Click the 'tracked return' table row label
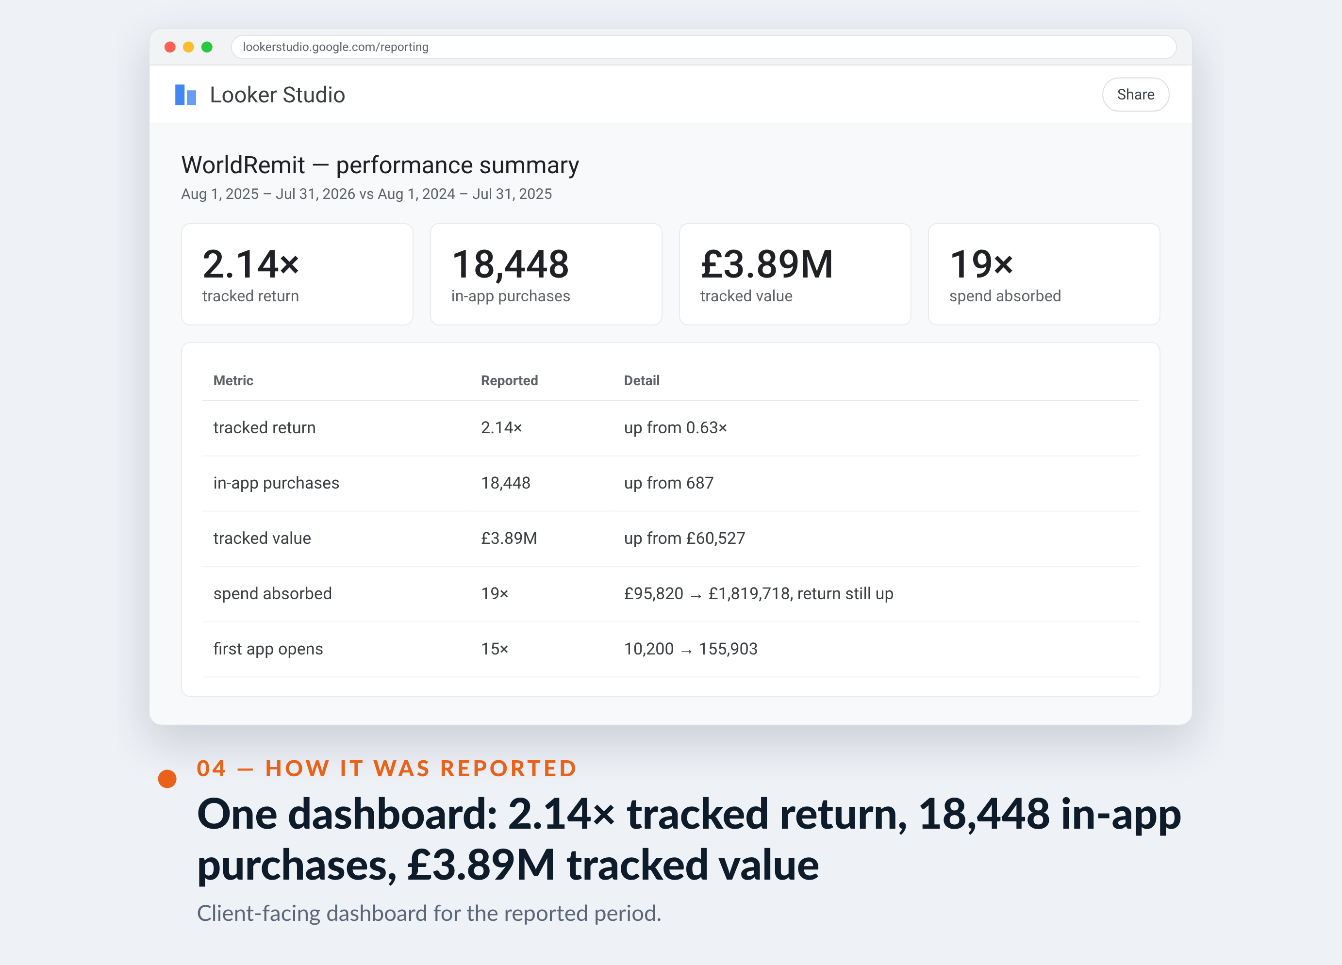 coord(265,428)
